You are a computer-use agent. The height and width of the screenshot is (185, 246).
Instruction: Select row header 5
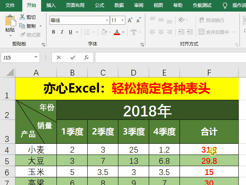coord(7,161)
